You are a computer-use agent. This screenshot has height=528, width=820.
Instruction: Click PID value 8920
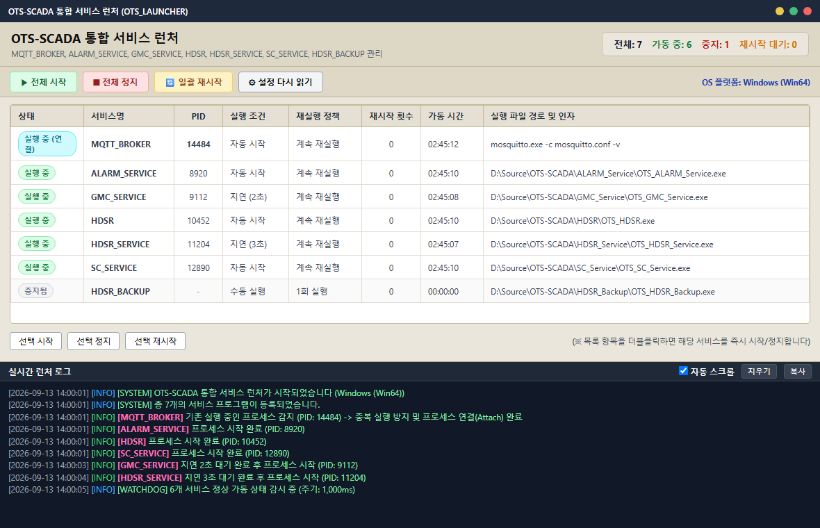pyautogui.click(x=198, y=173)
